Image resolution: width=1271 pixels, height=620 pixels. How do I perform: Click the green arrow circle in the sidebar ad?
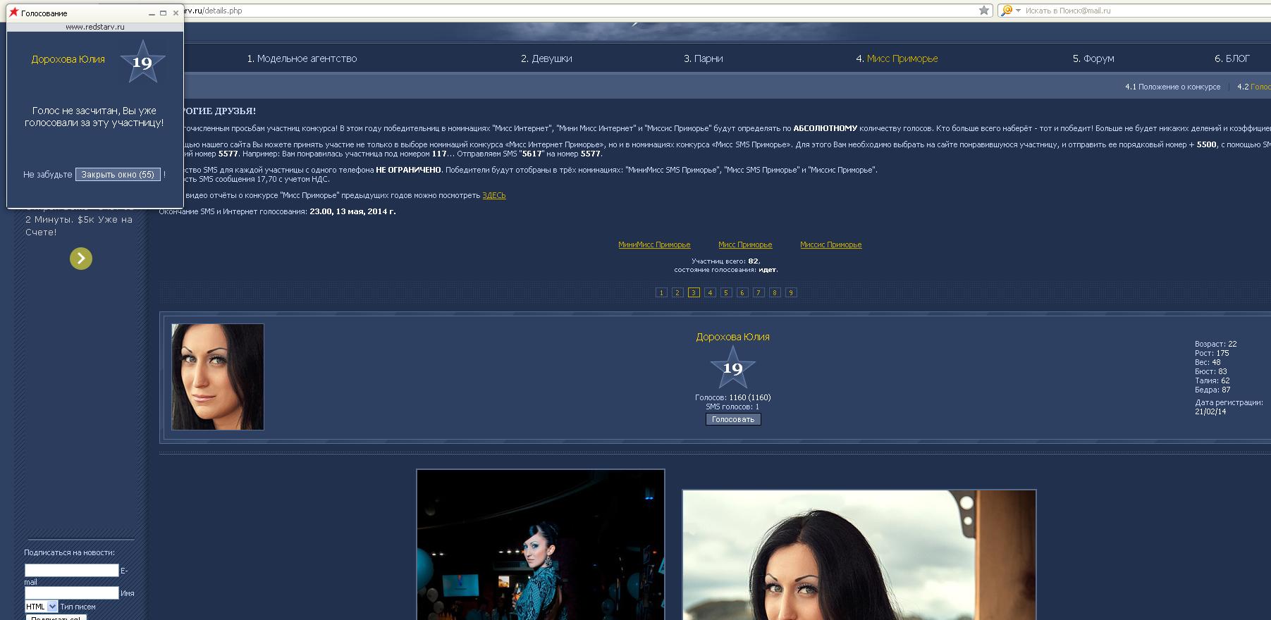(x=81, y=259)
